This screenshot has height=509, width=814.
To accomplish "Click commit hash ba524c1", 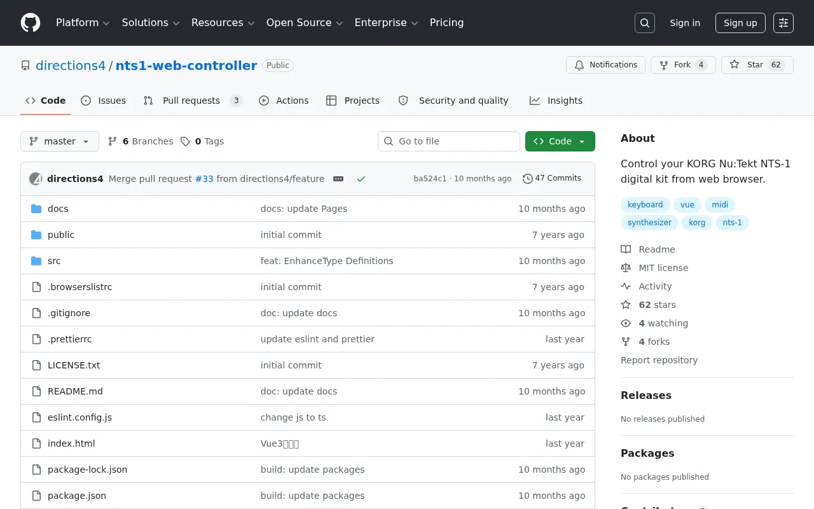I will 430,179.
